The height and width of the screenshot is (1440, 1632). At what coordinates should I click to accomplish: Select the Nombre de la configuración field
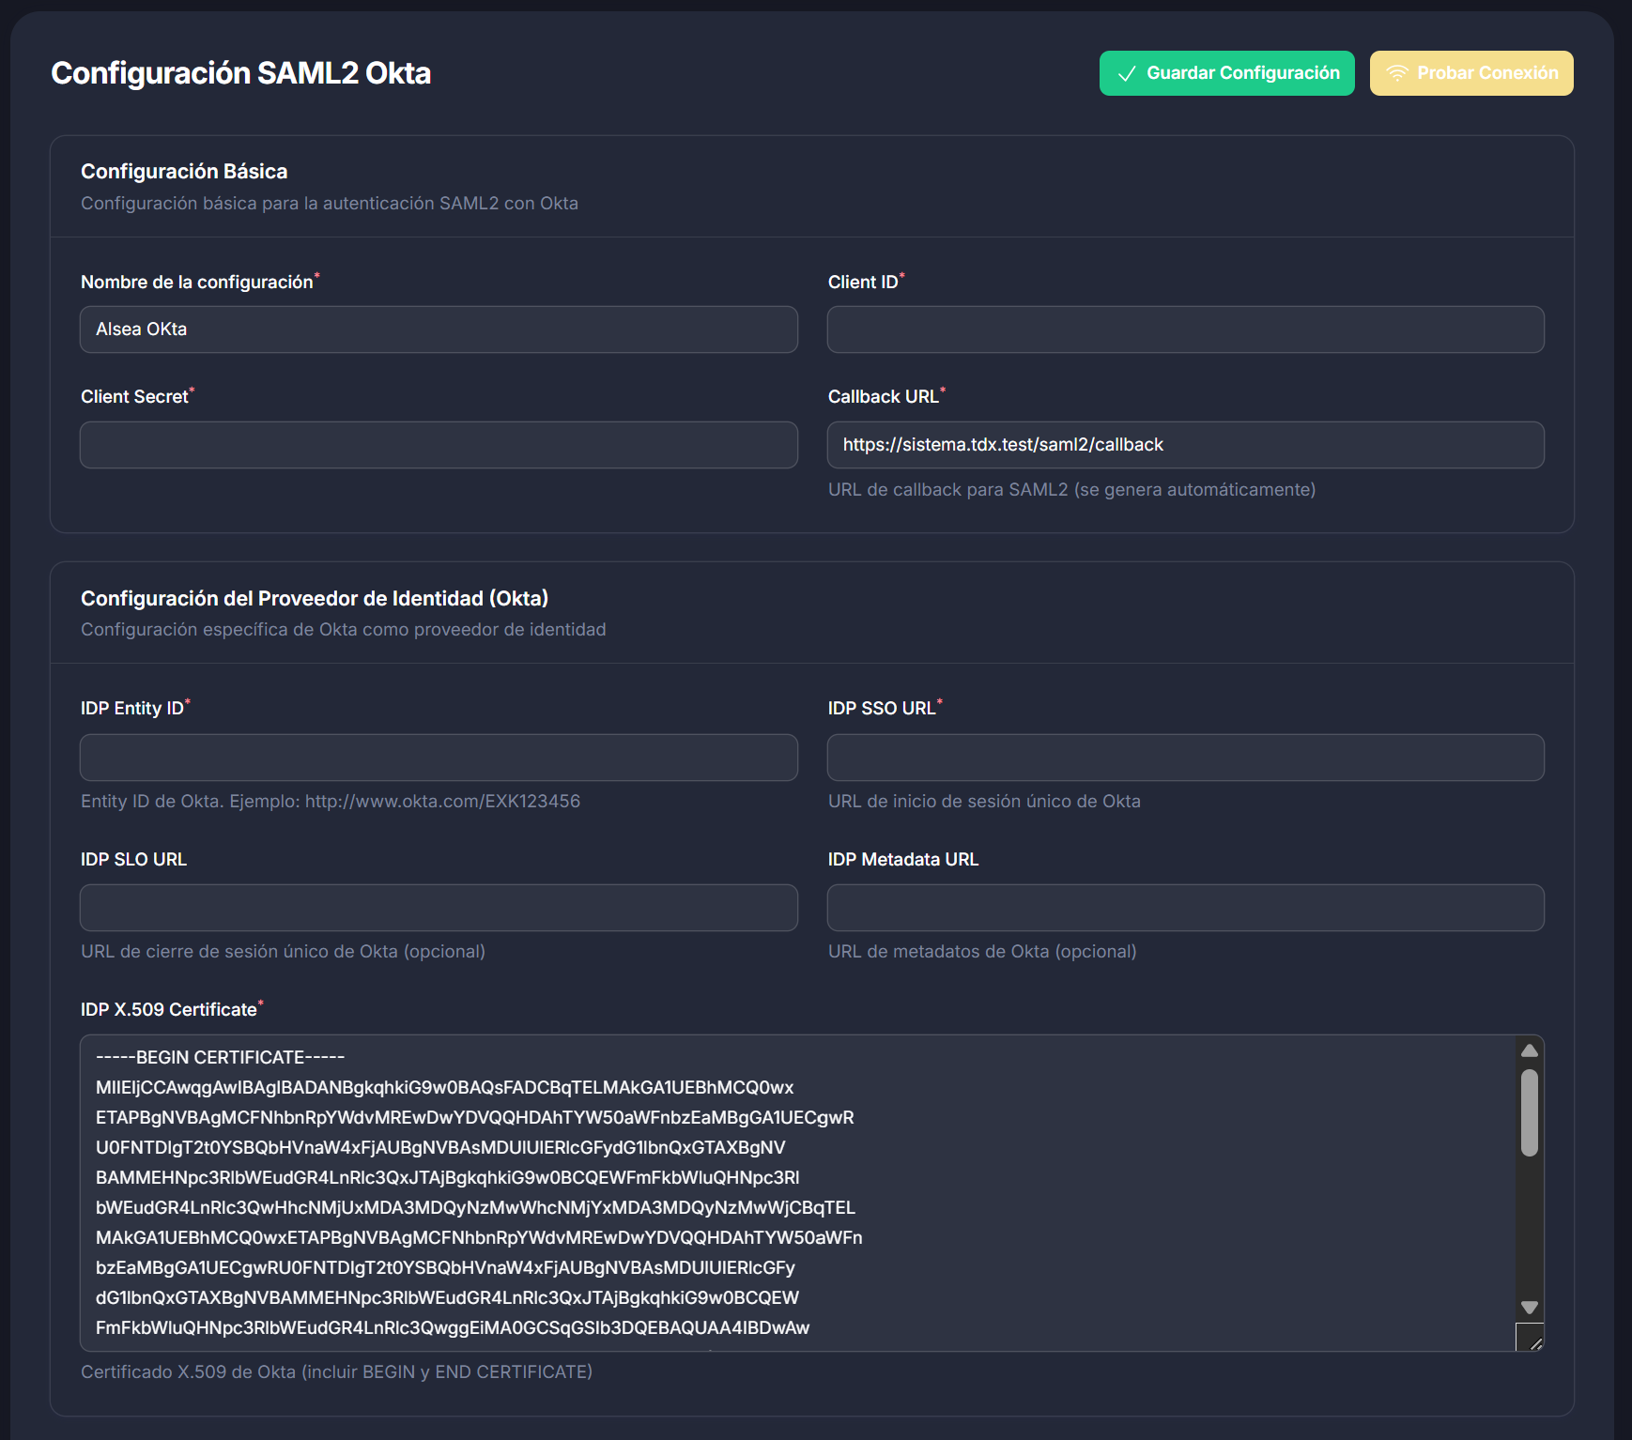pos(438,329)
